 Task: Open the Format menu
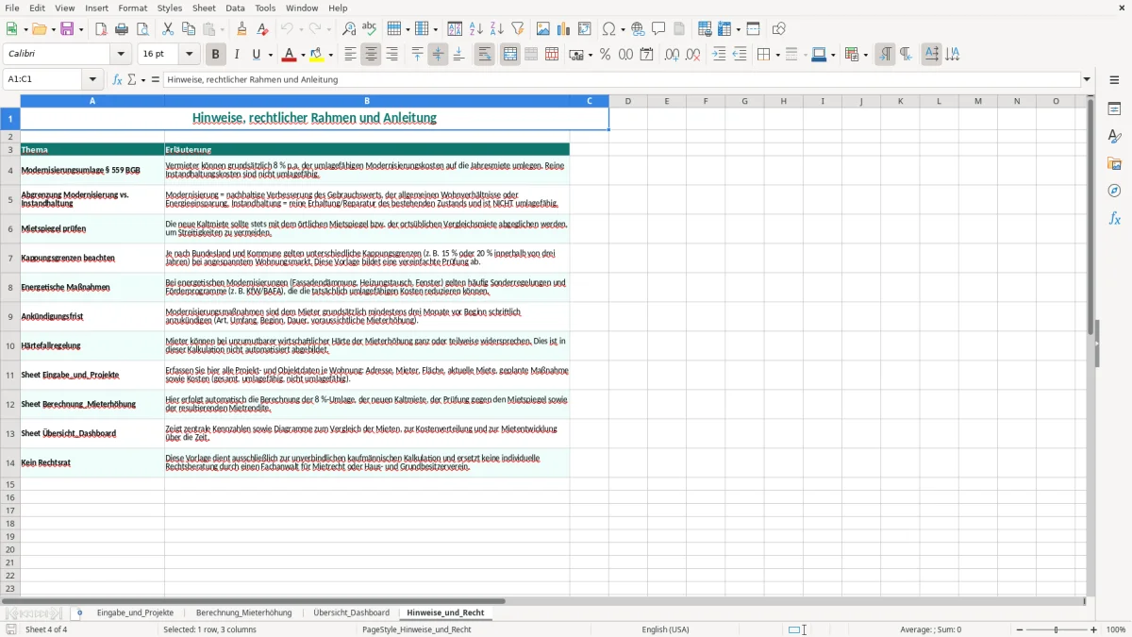(x=132, y=8)
